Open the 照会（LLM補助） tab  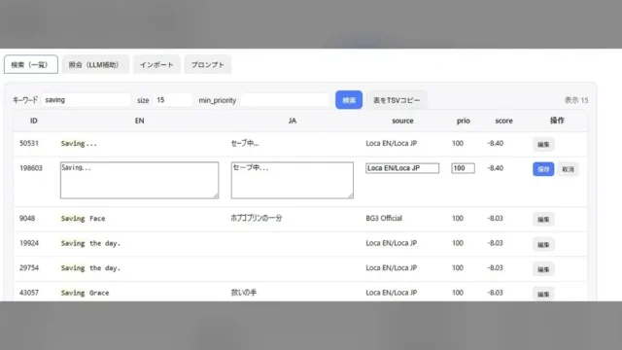click(95, 65)
